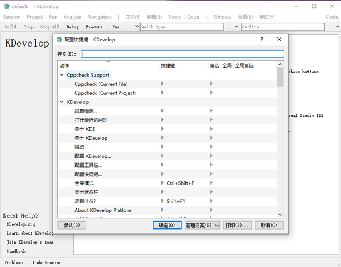Open the Code Browser tool view tab
Viewport: 341px width, 267px height.
47,262
